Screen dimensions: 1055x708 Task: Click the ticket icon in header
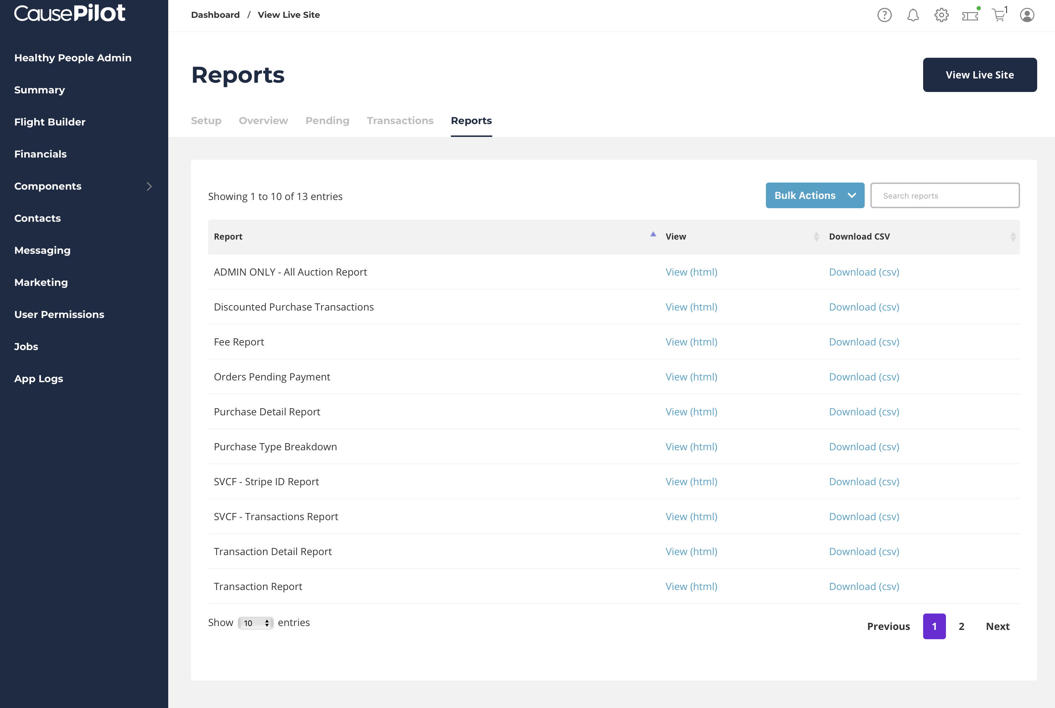[970, 16]
